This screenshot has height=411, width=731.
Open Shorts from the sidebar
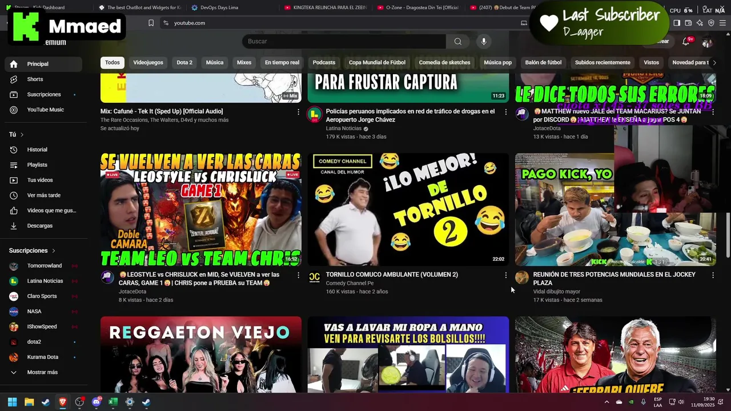43,79
